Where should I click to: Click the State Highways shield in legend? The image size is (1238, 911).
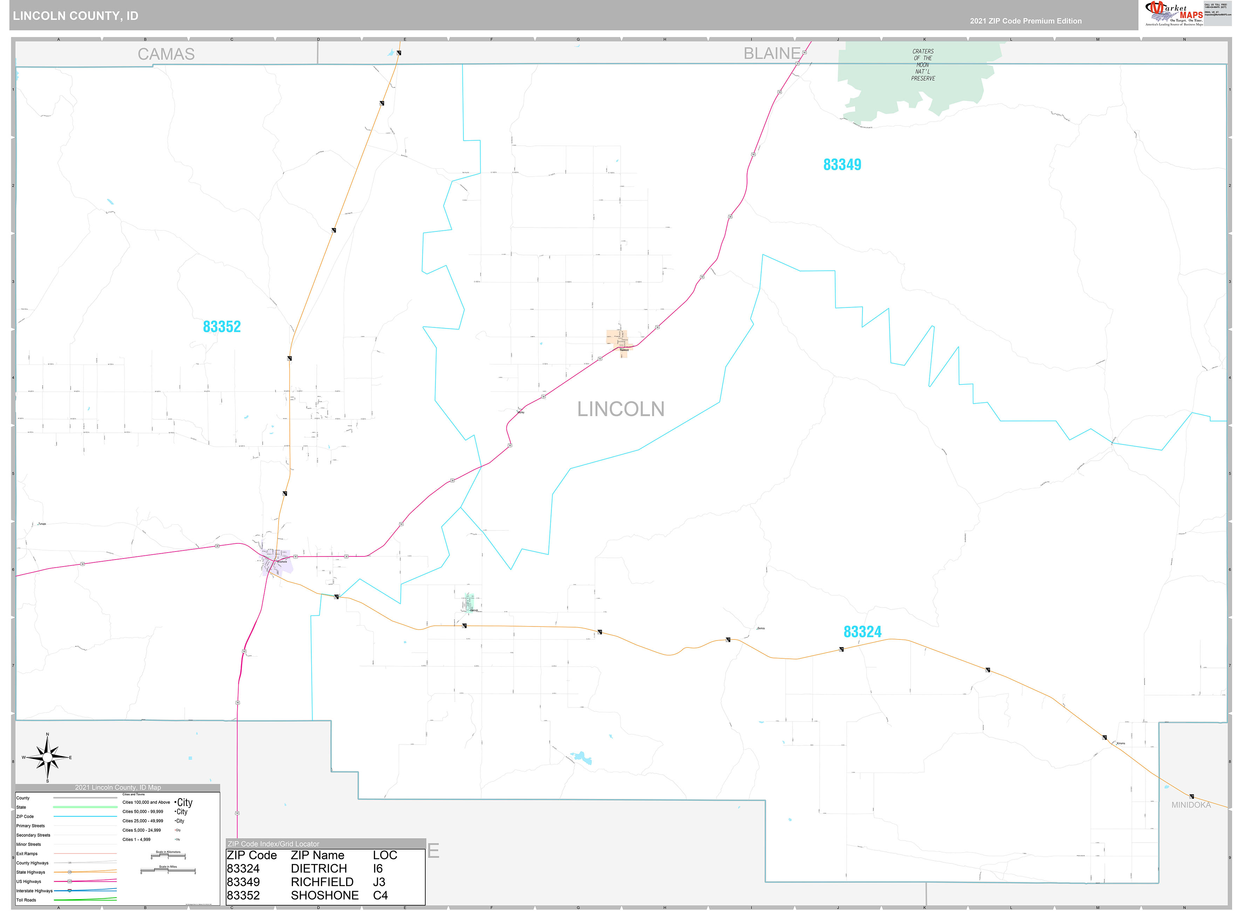[x=69, y=872]
